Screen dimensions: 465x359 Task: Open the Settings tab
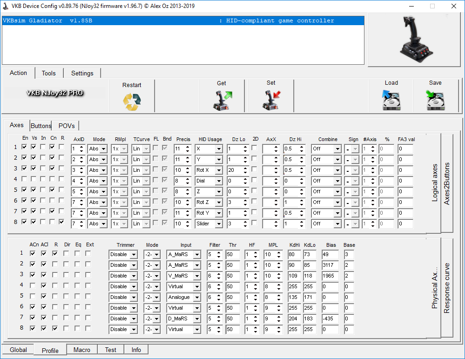coord(82,73)
